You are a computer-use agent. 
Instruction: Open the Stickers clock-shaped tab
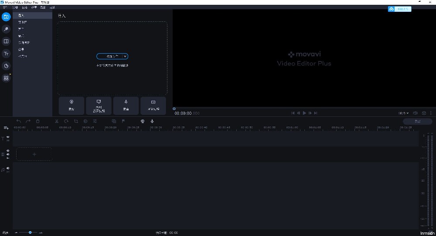point(6,66)
